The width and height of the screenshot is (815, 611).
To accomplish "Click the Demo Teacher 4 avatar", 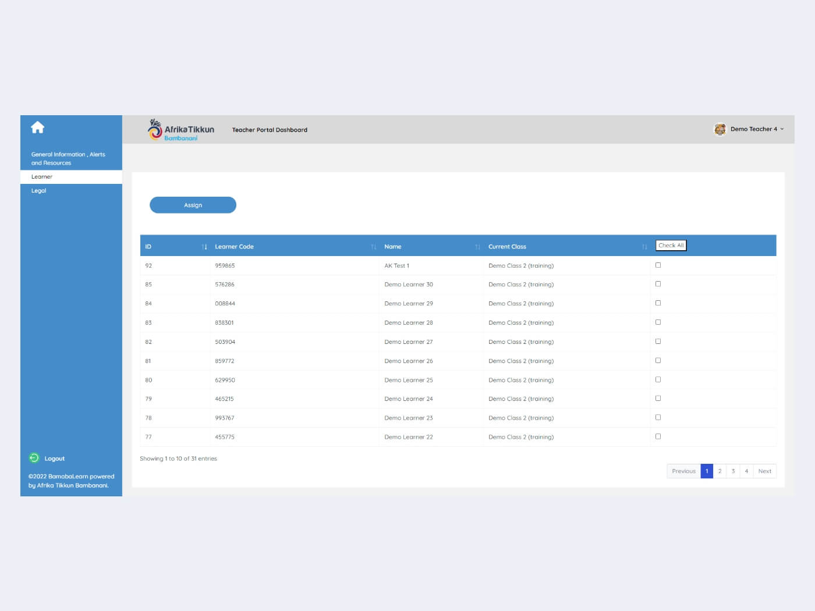I will pos(720,129).
